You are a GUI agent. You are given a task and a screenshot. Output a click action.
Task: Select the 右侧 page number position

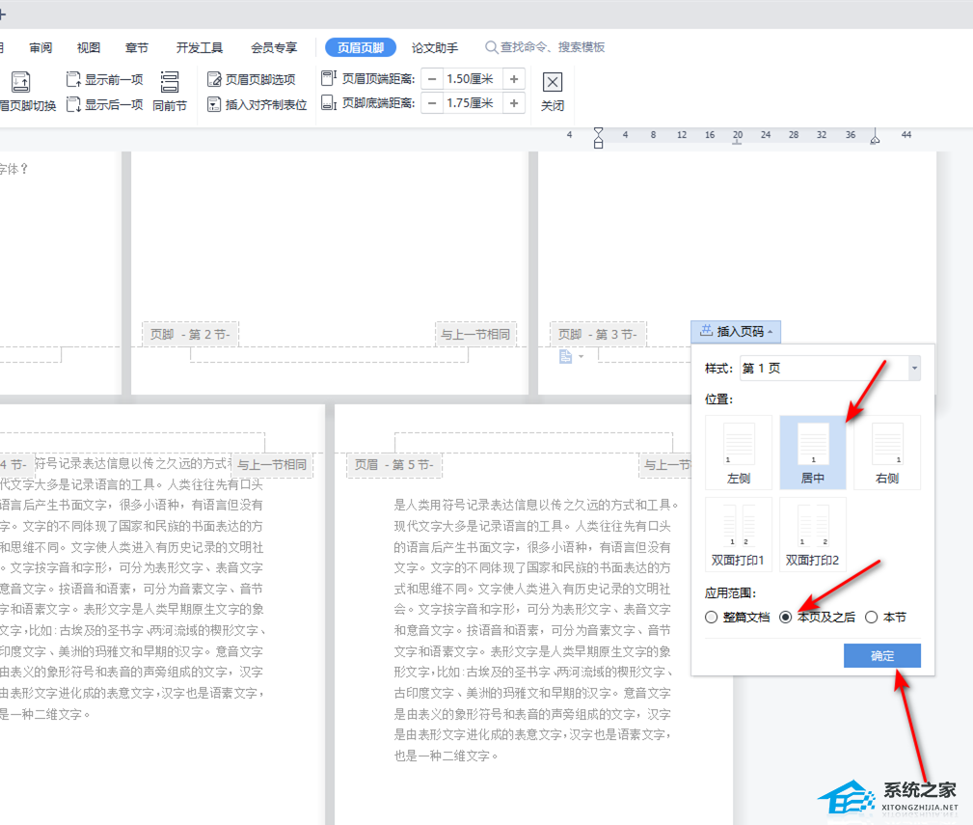[887, 452]
